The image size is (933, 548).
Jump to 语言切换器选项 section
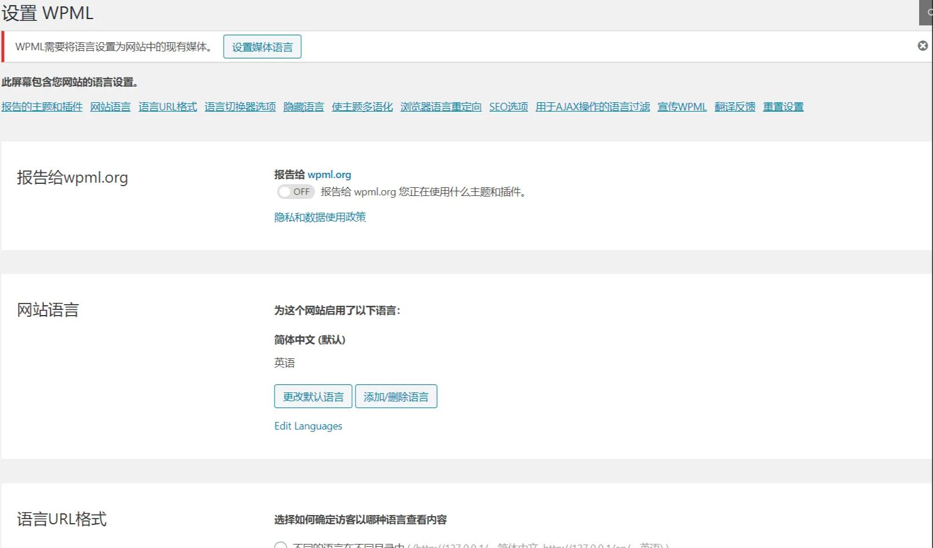pos(240,107)
